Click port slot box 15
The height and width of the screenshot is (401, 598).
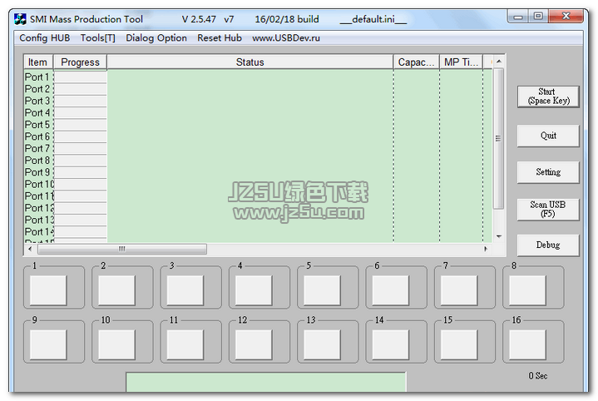(459, 345)
